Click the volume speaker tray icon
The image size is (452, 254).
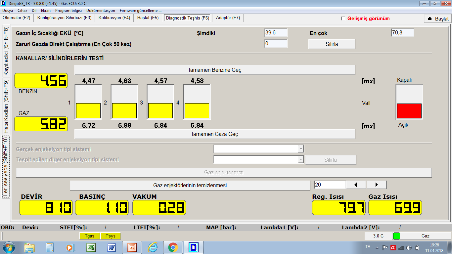click(409, 247)
